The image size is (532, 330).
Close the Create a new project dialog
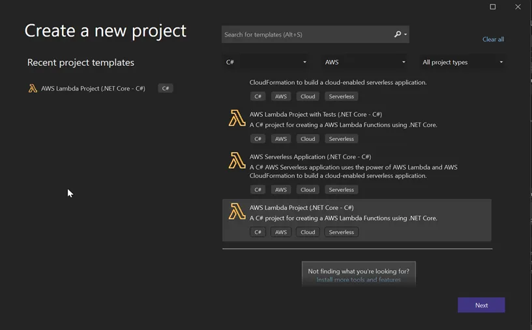pyautogui.click(x=518, y=7)
